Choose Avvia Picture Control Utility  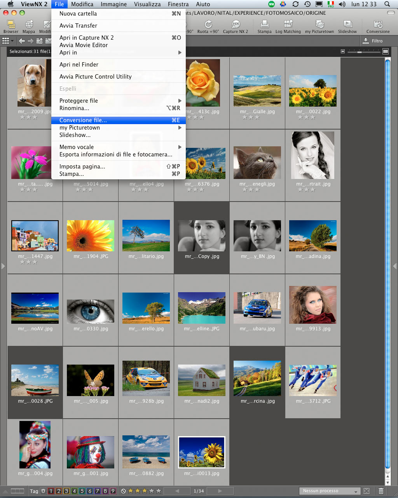(x=119, y=77)
